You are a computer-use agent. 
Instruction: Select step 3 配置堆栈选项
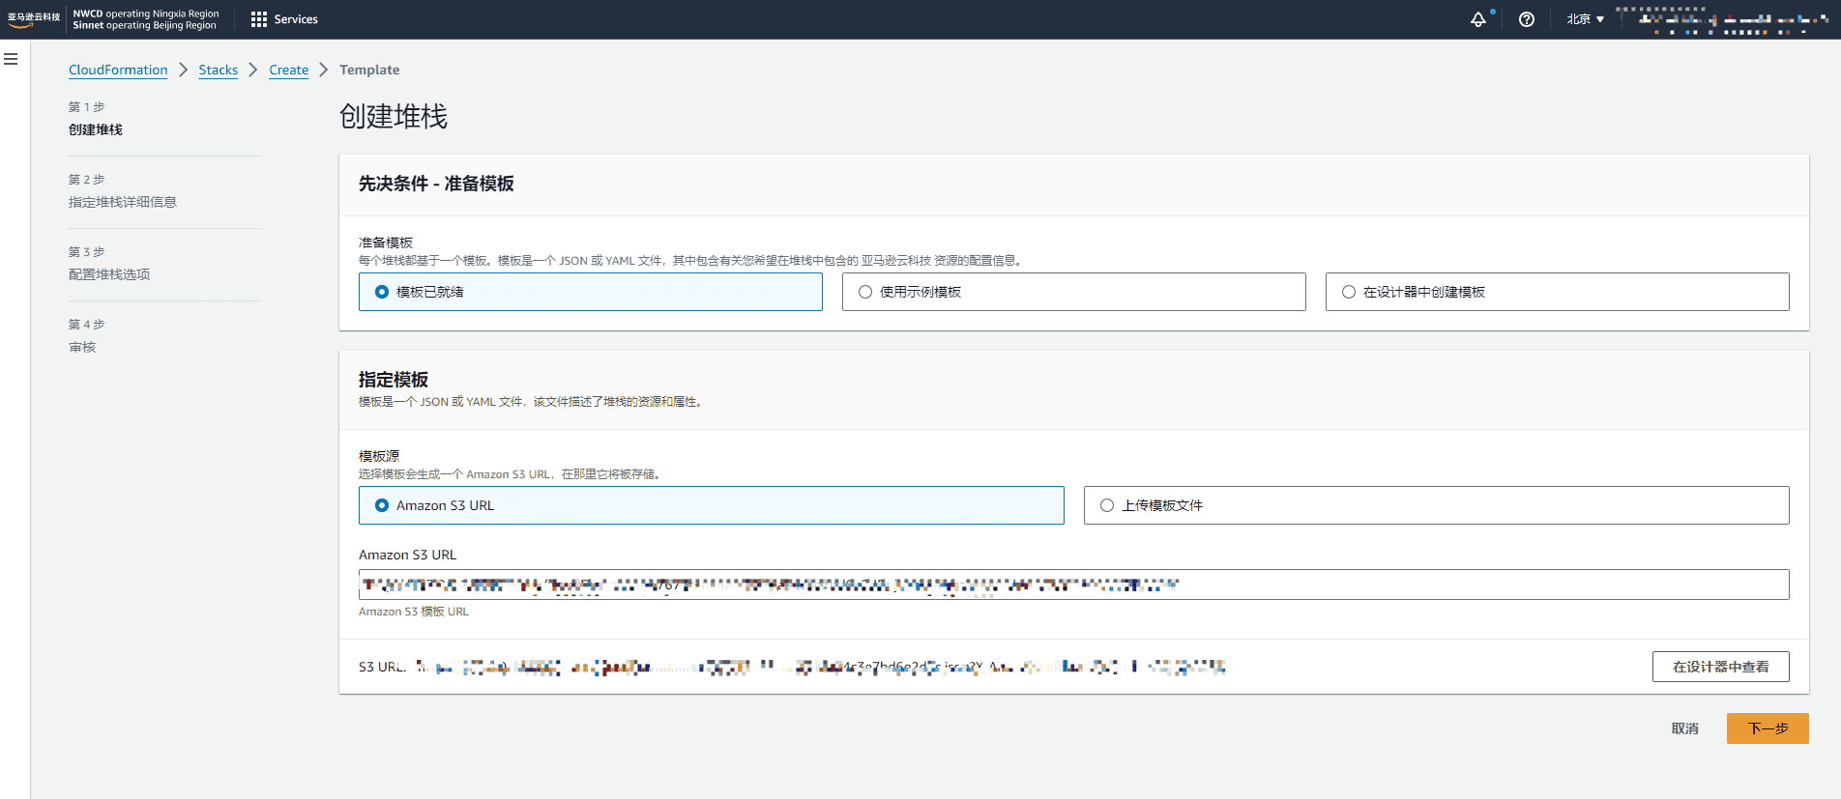109,274
